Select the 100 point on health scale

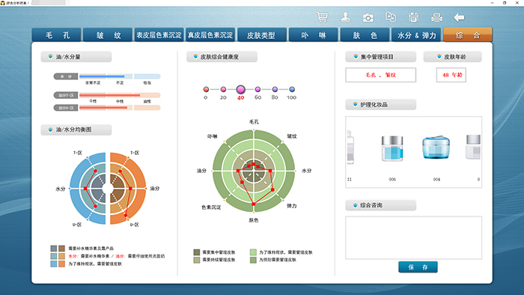pyautogui.click(x=292, y=89)
